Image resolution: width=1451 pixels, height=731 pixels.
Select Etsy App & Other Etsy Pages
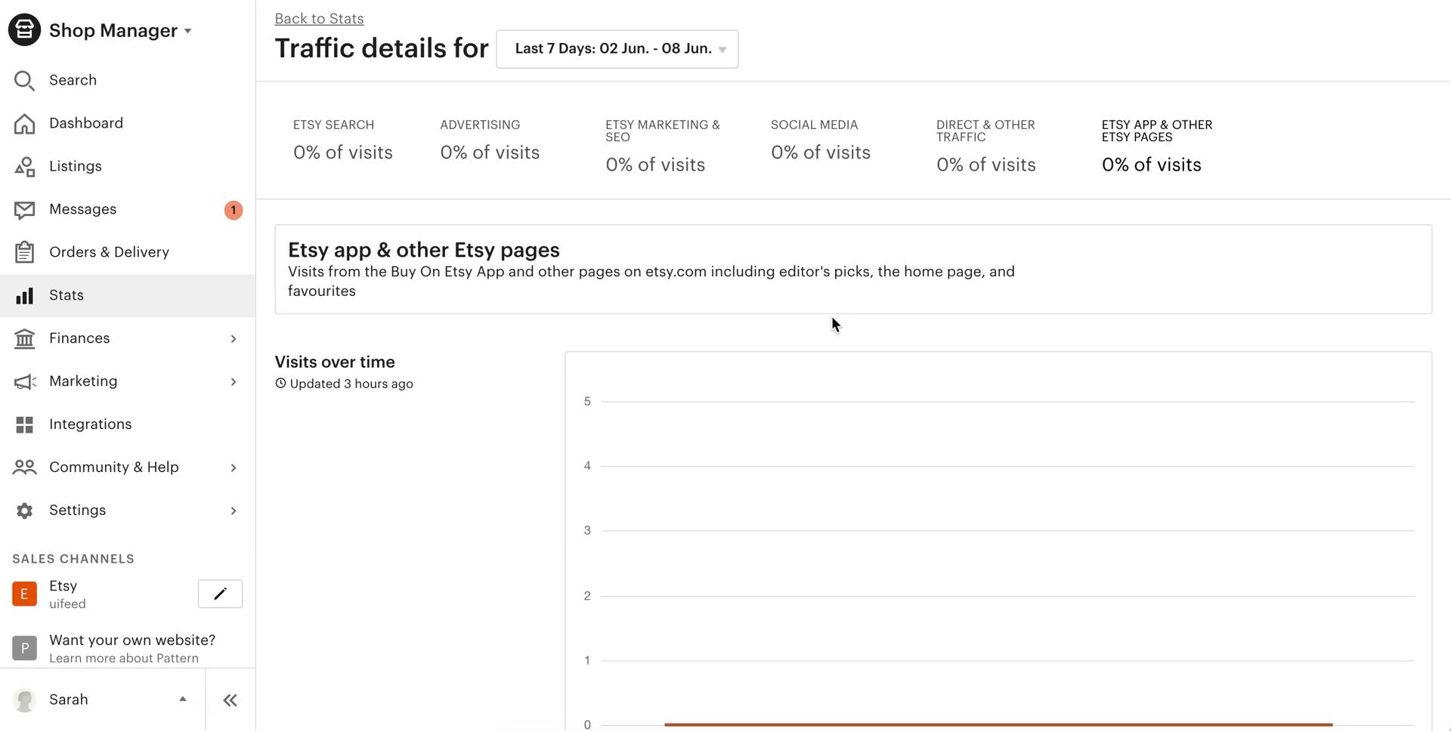coord(1157,147)
